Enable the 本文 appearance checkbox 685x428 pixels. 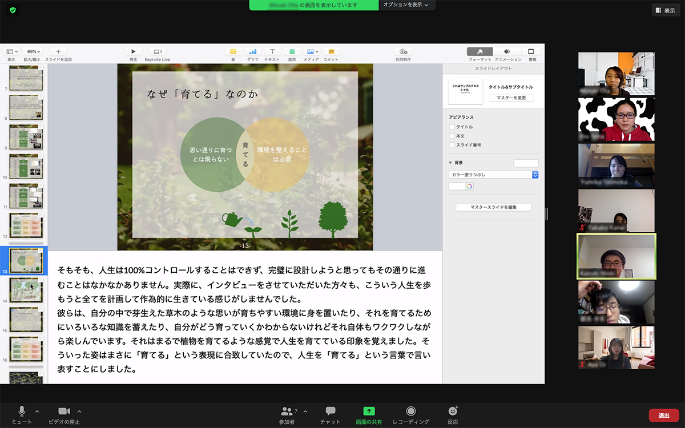pyautogui.click(x=452, y=136)
